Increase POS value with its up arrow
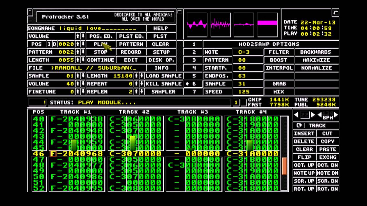 tap(77, 44)
